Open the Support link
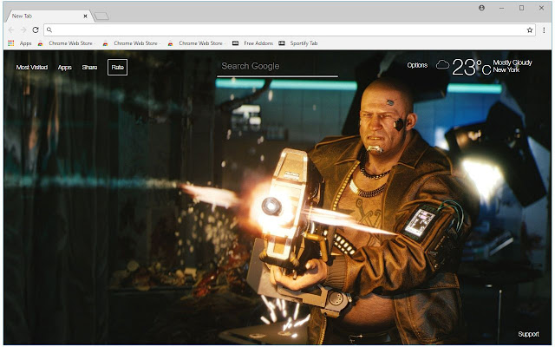 [x=528, y=334]
